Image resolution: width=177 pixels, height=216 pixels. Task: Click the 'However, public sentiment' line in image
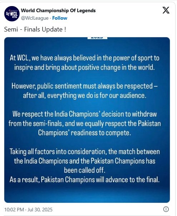pyautogui.click(x=84, y=86)
